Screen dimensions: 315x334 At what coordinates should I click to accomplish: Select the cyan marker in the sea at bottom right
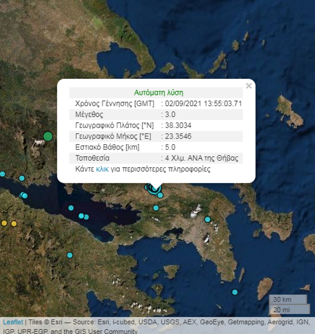[235, 292]
